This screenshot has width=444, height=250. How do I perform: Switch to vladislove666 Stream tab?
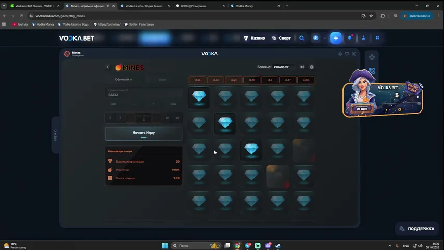34,6
